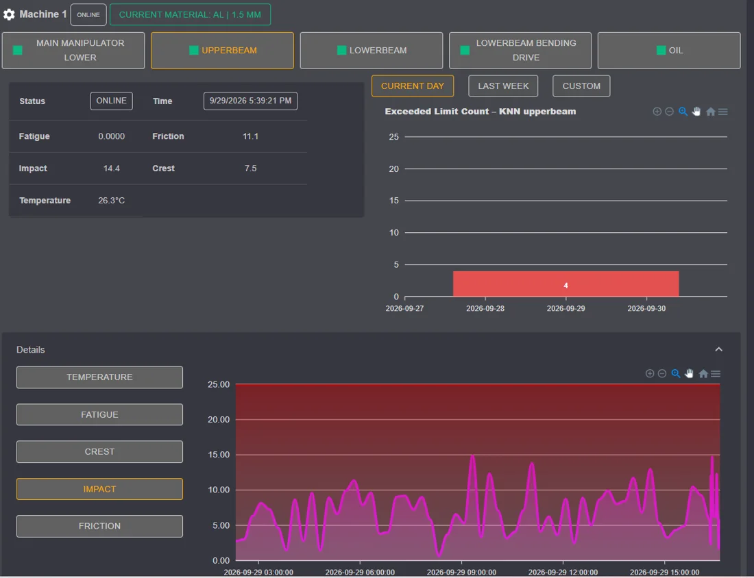Click zoom-in icon on Exceeded Limit Count chart
Viewport: 754px width, 578px height.
point(657,112)
